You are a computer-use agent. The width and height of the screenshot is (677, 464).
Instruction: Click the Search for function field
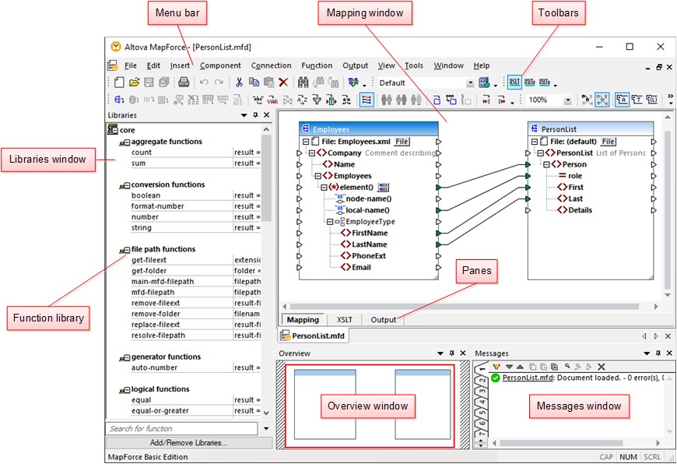coord(182,428)
